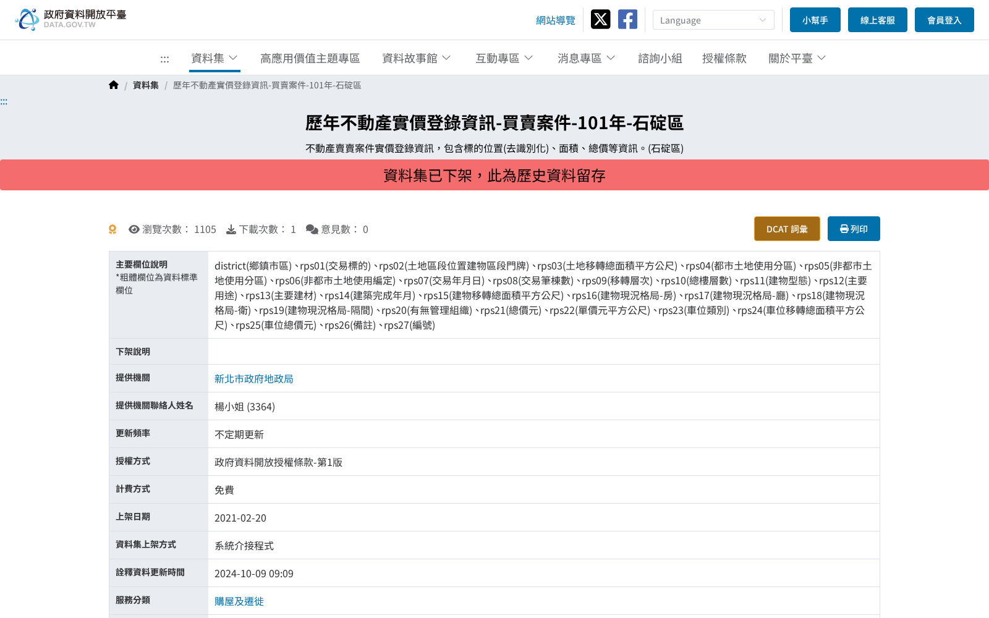Expand the 互動專區 menu

click(x=504, y=58)
